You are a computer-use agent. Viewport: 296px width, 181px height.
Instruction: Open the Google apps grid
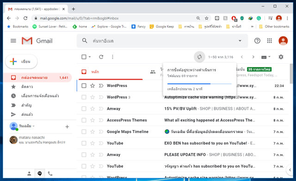coord(269,41)
